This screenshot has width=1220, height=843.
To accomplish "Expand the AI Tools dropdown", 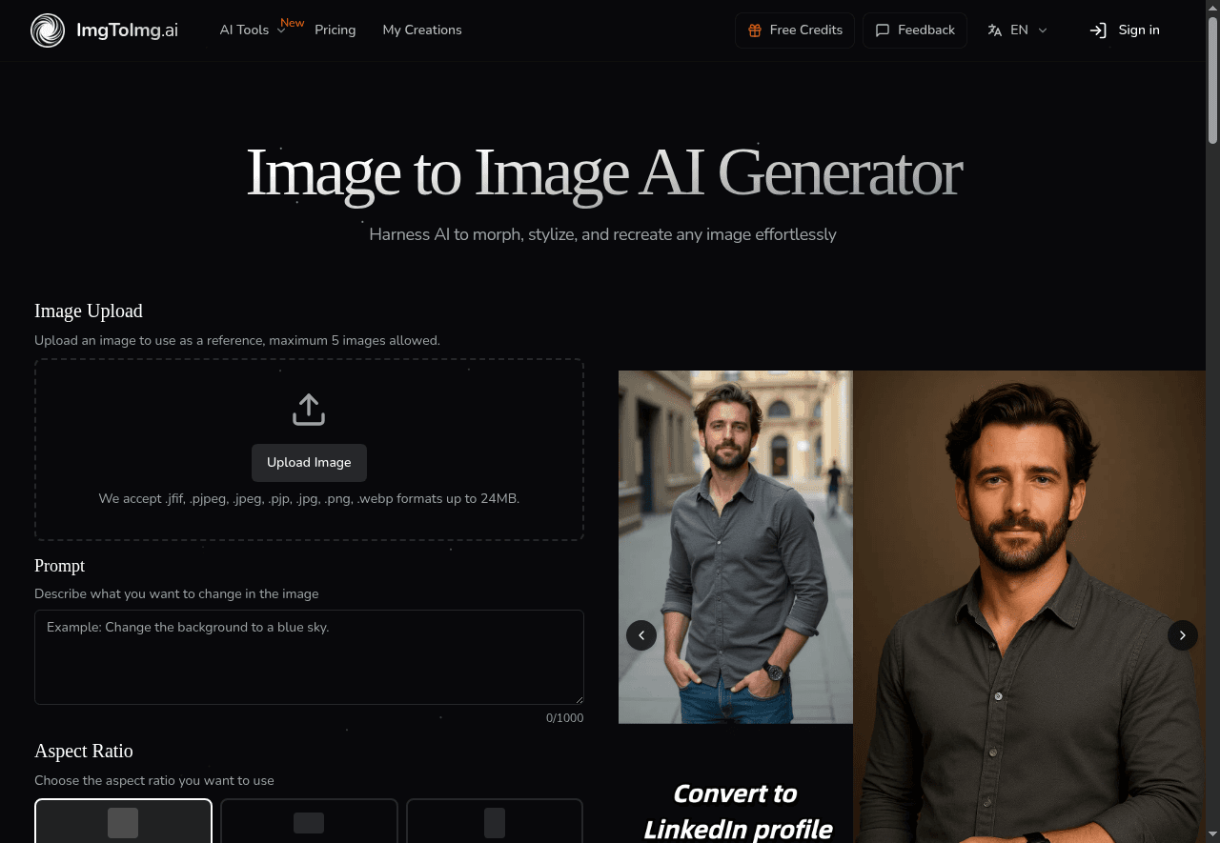I will [252, 30].
